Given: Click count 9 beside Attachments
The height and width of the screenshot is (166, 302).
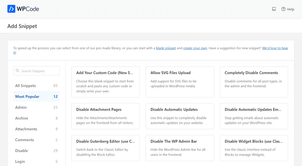Looking at the screenshot, I should tap(56, 129).
